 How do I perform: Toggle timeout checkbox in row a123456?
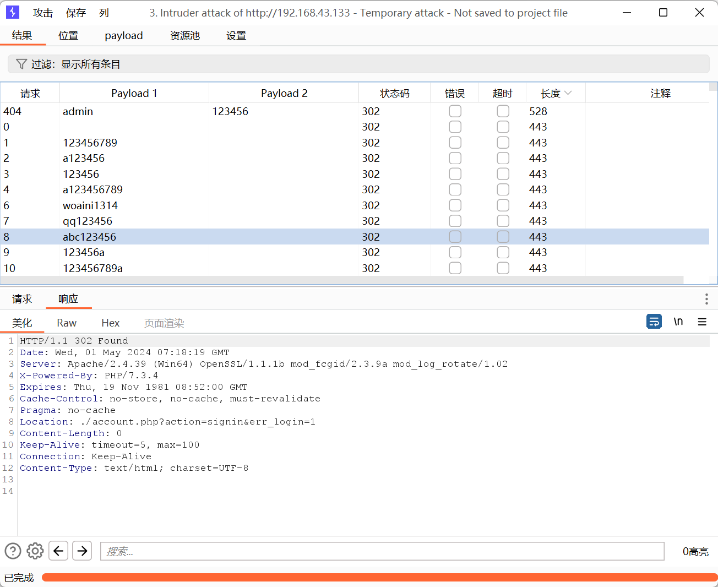[503, 158]
